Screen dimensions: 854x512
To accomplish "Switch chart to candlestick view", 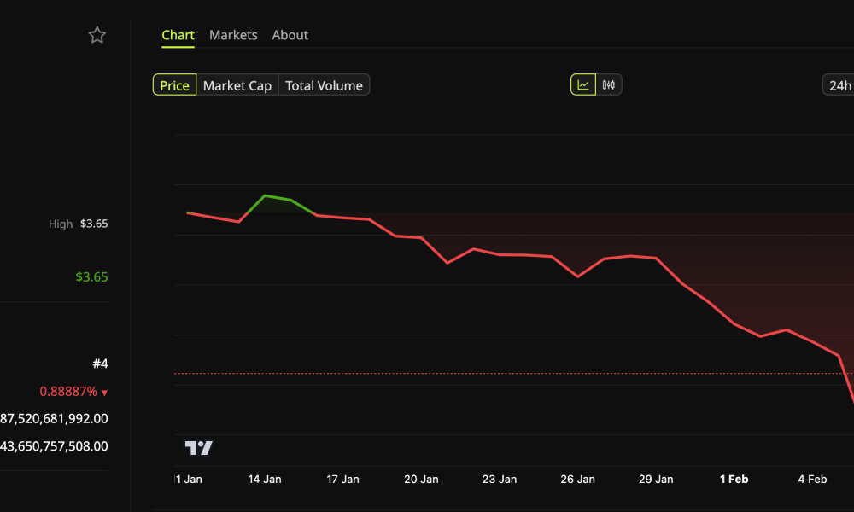I will coord(607,84).
